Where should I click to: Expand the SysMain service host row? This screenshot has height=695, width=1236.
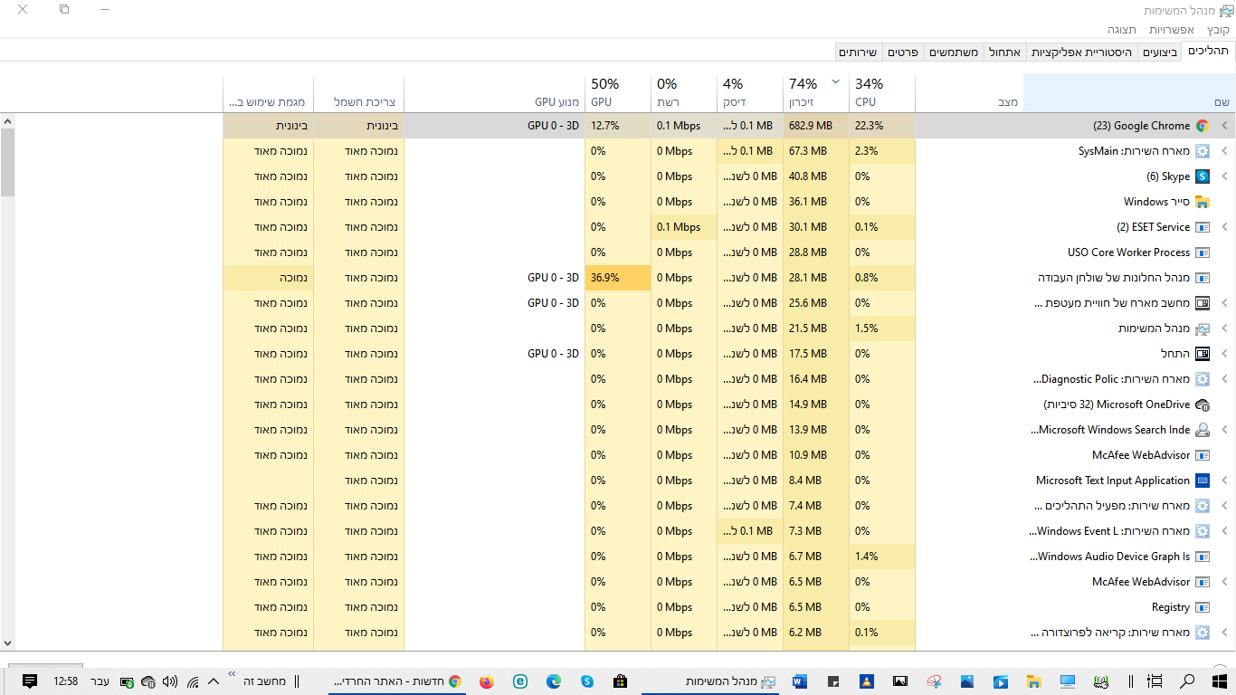[1224, 151]
